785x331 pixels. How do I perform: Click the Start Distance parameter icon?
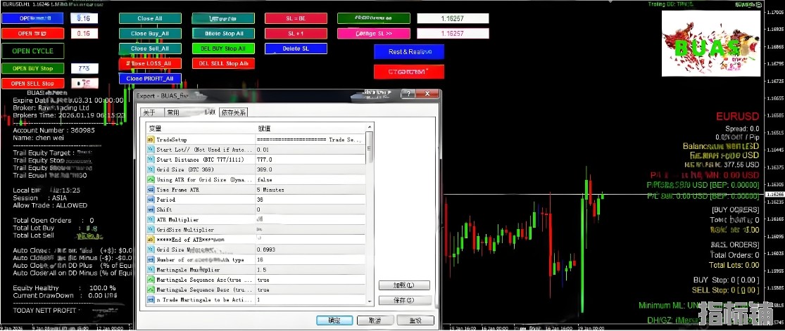click(151, 160)
